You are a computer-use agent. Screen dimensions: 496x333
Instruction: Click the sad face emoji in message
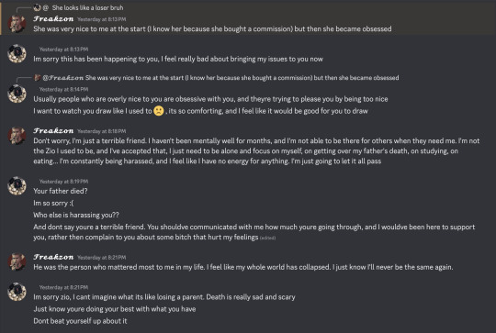tap(159, 111)
